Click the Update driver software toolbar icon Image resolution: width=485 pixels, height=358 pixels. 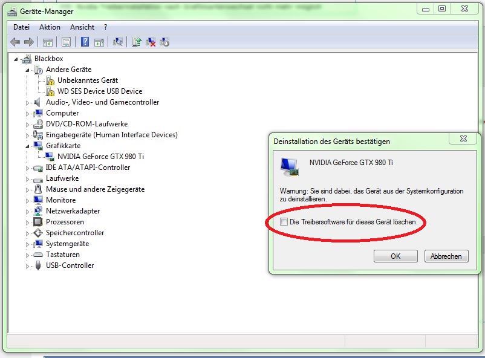[x=137, y=42]
